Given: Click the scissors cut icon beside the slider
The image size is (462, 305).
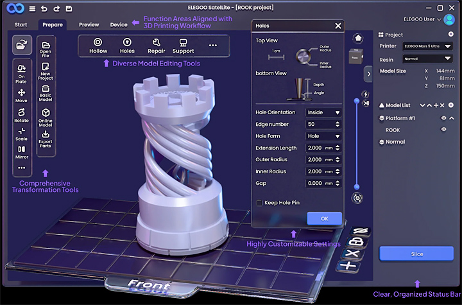Looking at the screenshot, I should click(366, 103).
